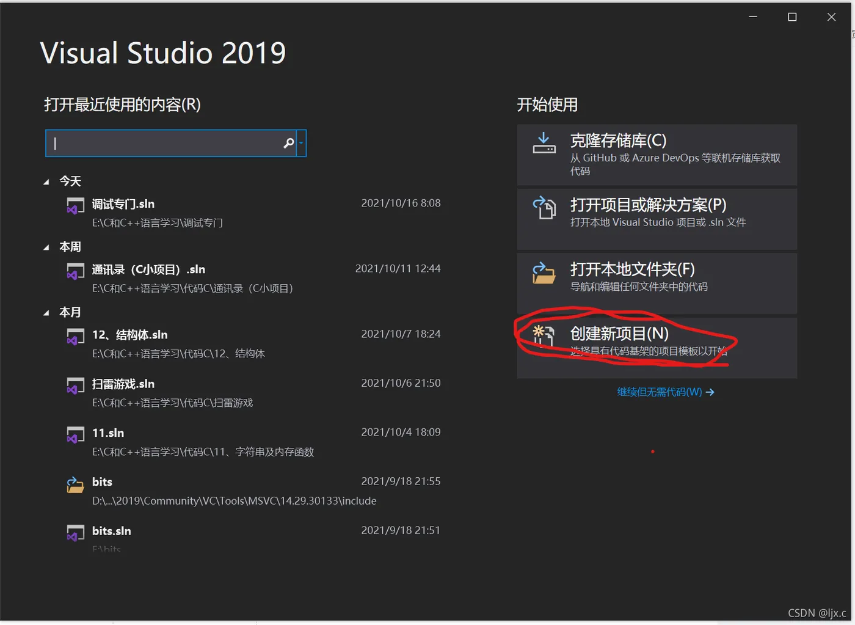Click the solution icon for 扫雷游戏.sln
Viewport: 855px width, 625px height.
(x=75, y=386)
